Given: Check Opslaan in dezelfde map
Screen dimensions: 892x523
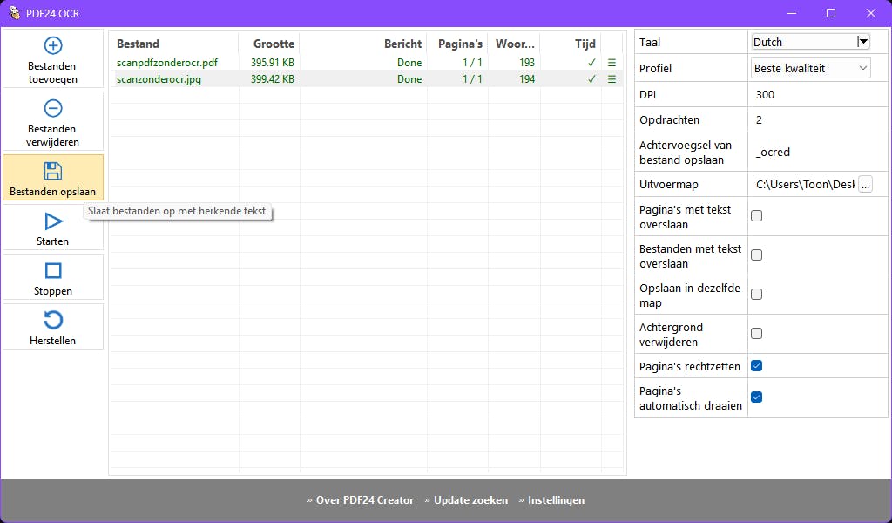Looking at the screenshot, I should click(757, 295).
